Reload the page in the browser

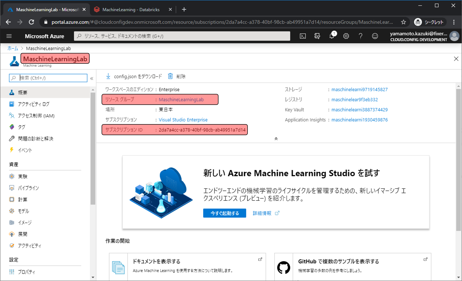tap(31, 22)
